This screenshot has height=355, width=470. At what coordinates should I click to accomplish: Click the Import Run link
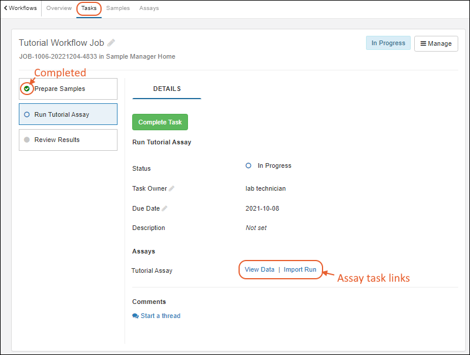[x=300, y=269]
